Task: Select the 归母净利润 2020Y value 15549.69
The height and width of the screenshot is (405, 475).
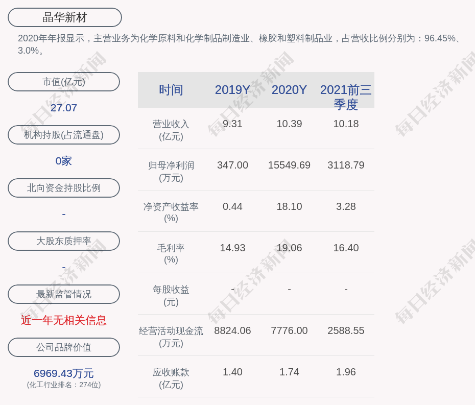Action: point(289,165)
